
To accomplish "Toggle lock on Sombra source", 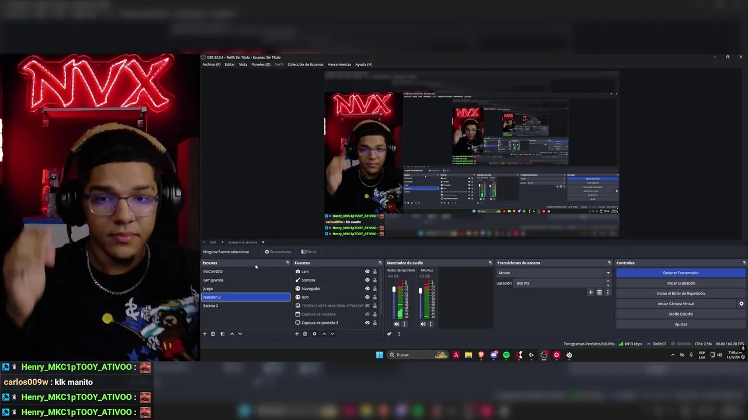I will pos(375,280).
